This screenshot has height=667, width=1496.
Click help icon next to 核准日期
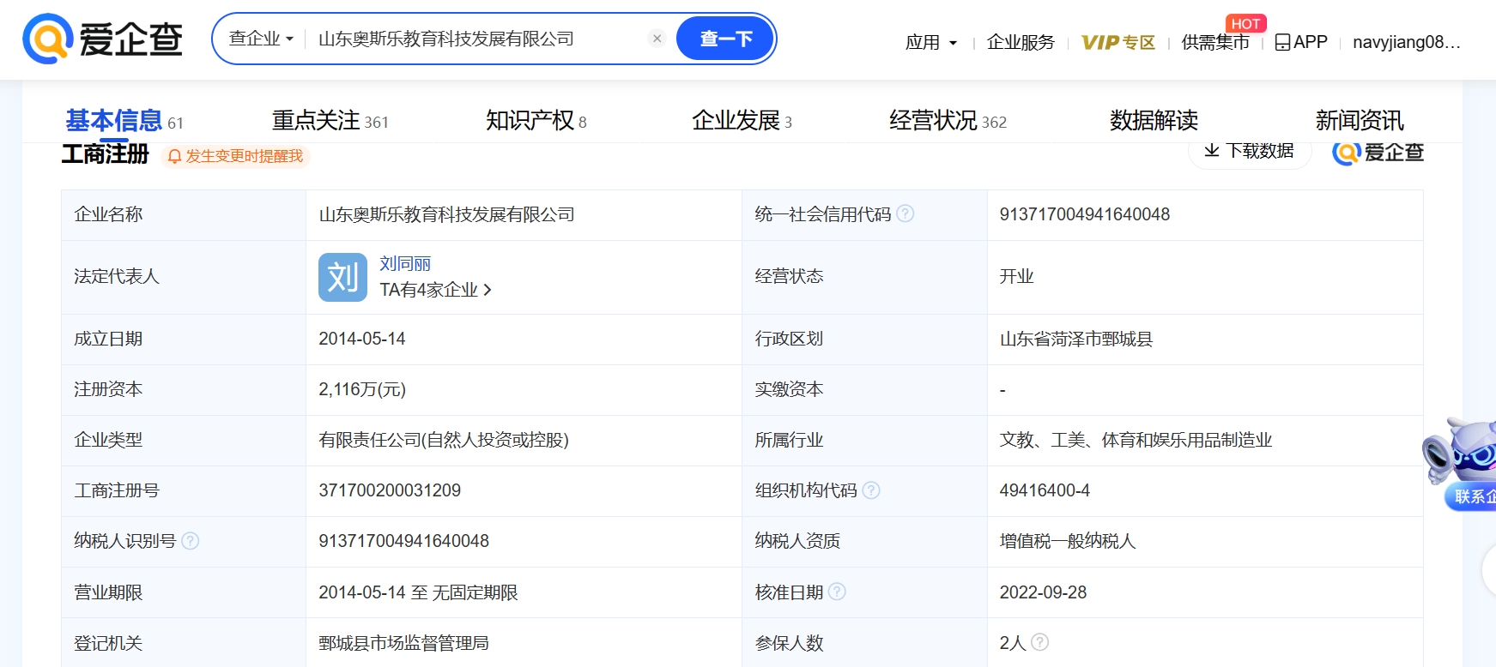tap(837, 592)
